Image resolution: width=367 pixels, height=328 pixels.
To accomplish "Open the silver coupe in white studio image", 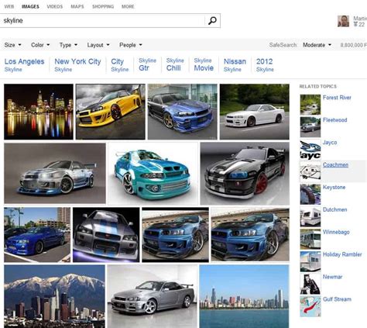I will pos(153,296).
